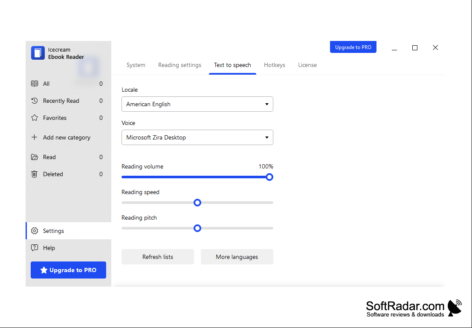Click the star icon beside Favorites
472x328 pixels.
point(35,118)
